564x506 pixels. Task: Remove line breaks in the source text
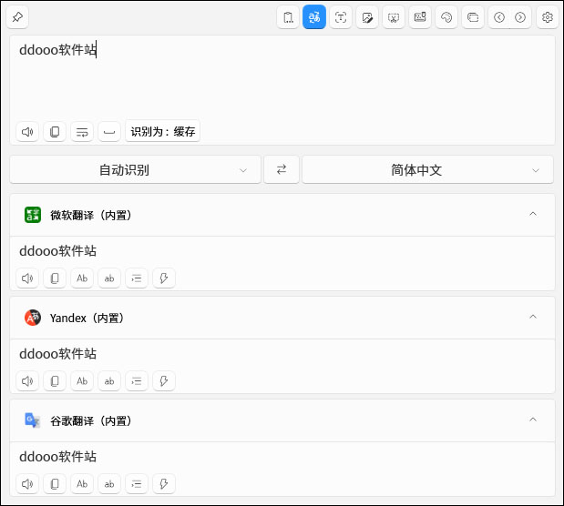[x=82, y=132]
